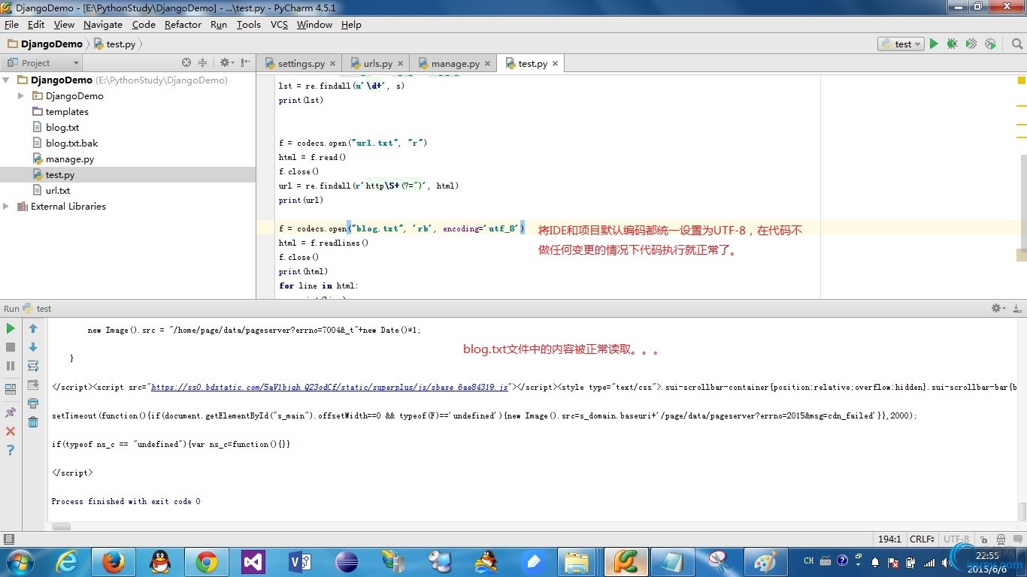Expand External Libraries node
Image resolution: width=1027 pixels, height=577 pixels.
(x=7, y=207)
